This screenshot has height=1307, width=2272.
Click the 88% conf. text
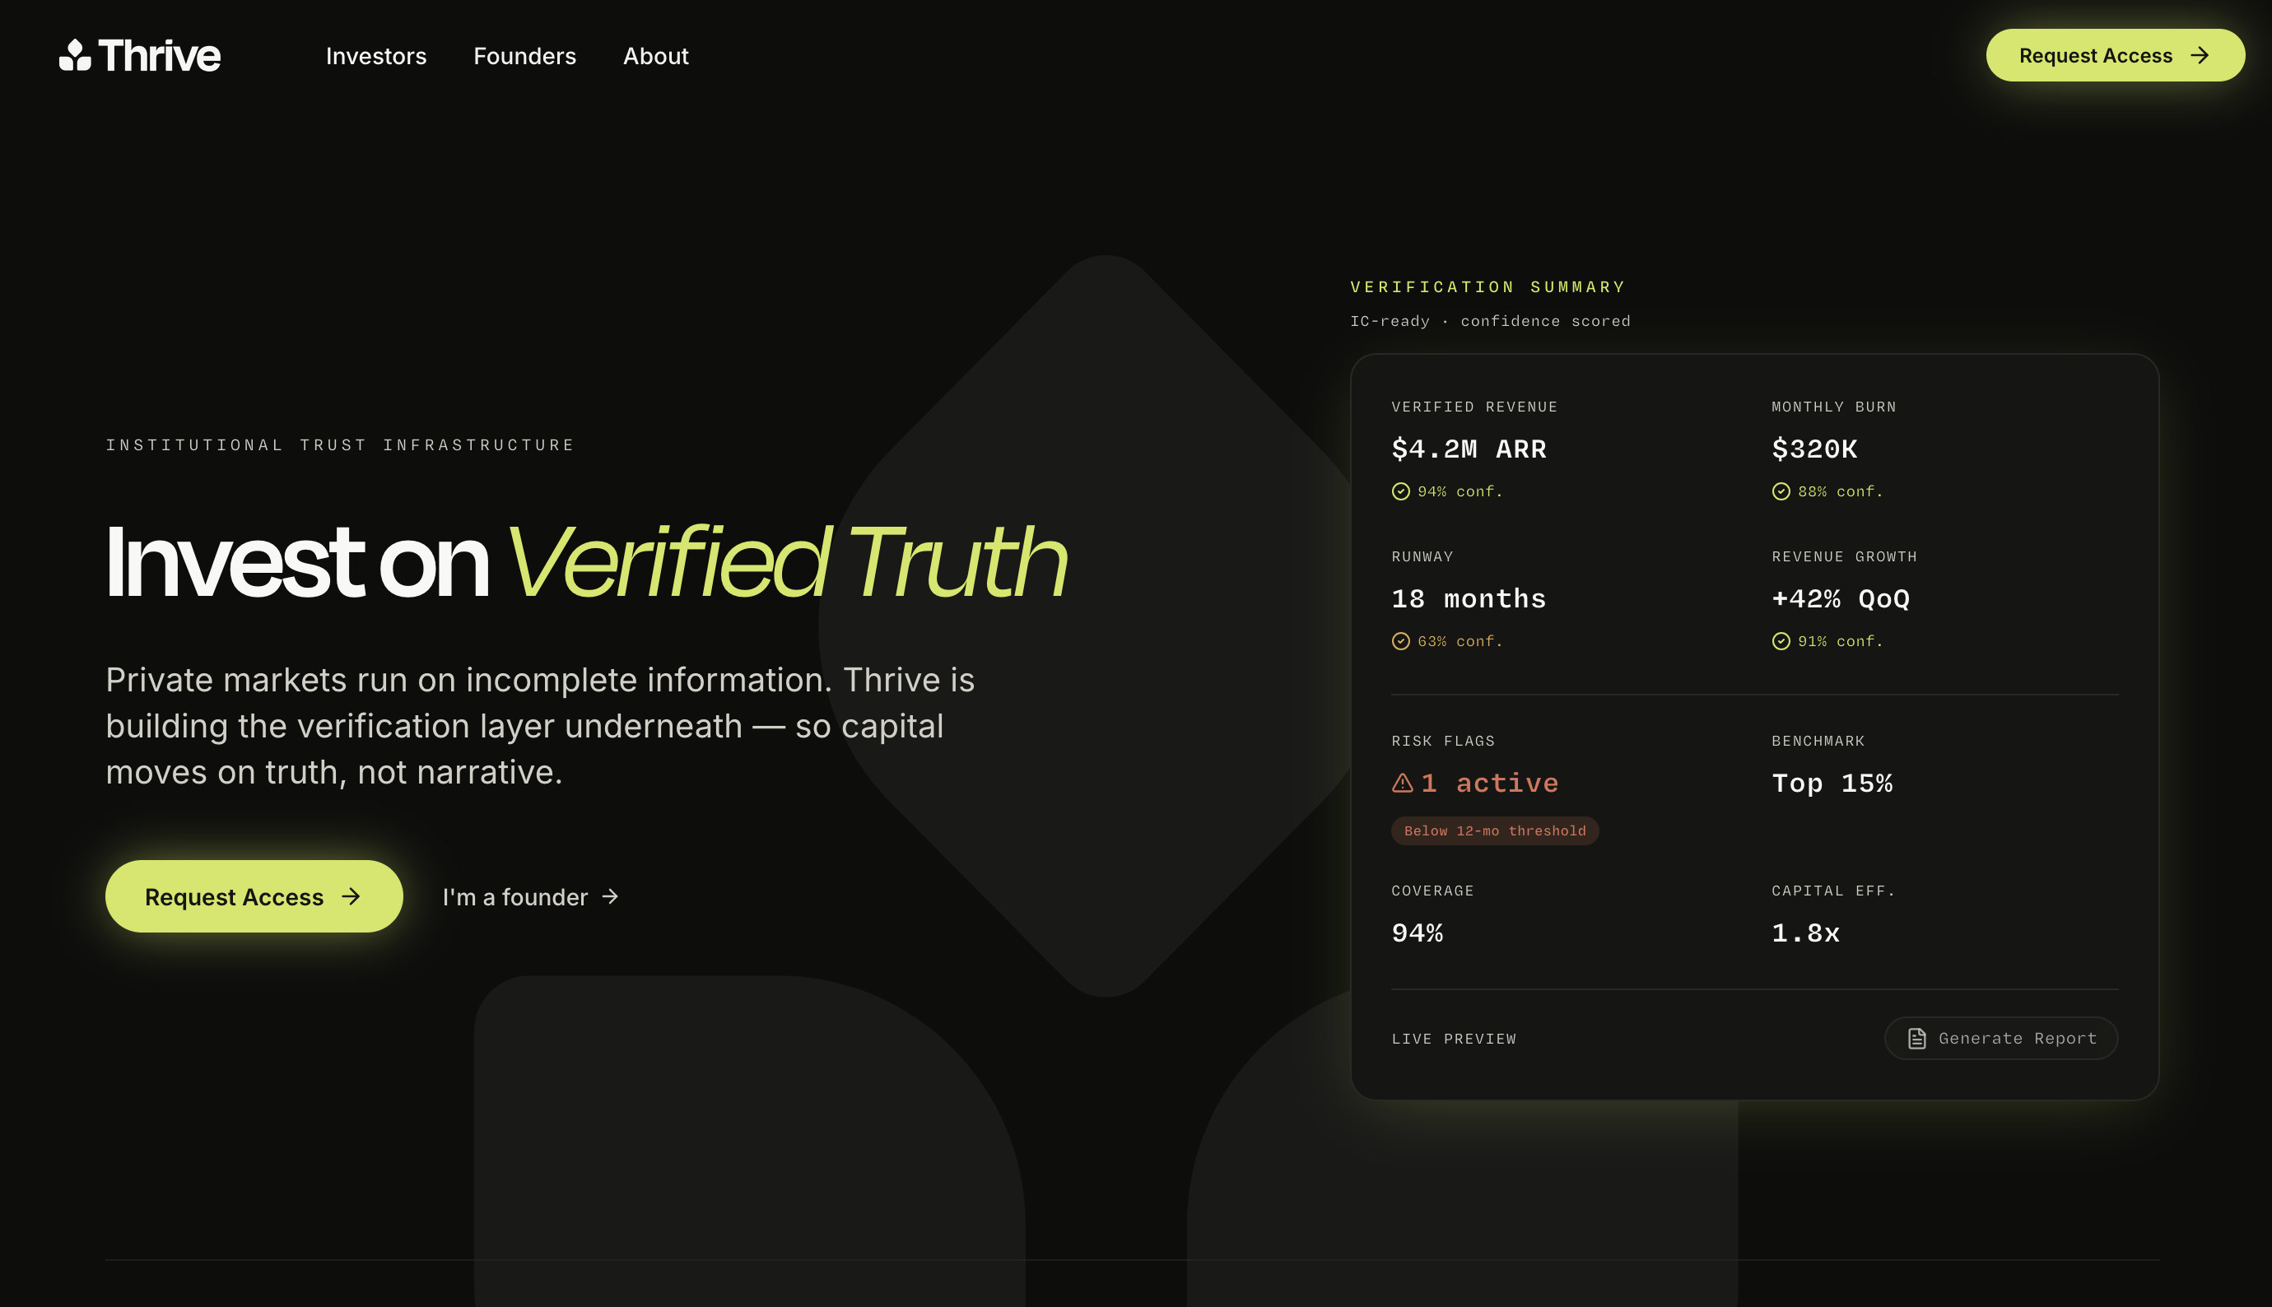point(1840,491)
